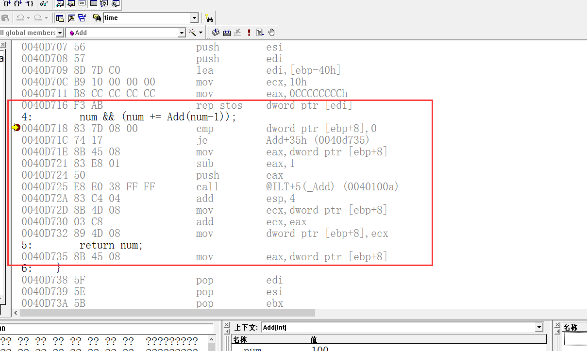The image size is (587, 351).
Task: Toggle the Output window button
Action: point(71,18)
